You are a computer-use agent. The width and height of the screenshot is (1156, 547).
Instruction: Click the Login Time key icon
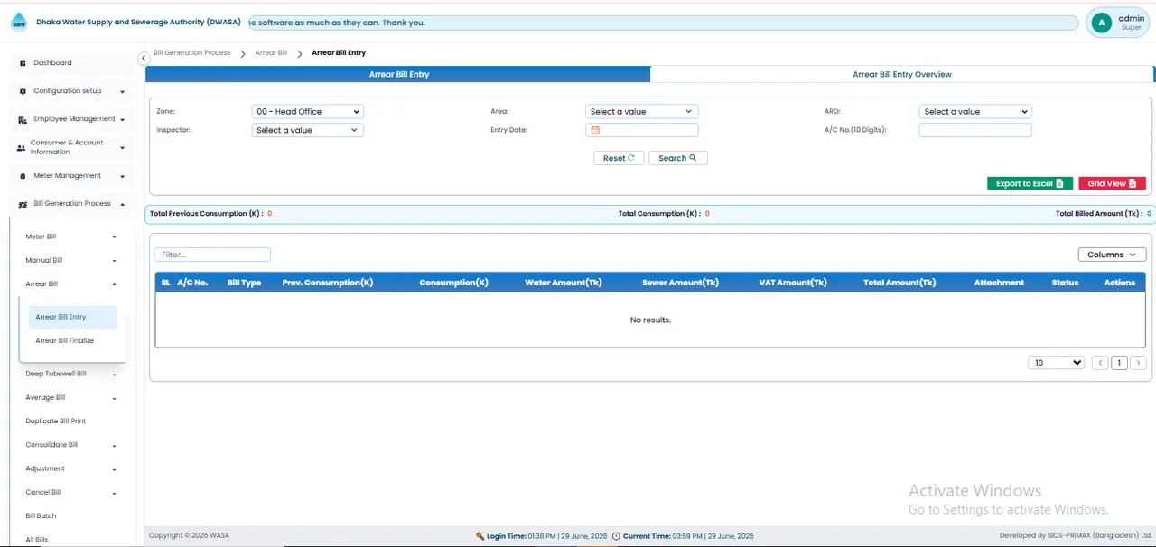pos(480,536)
